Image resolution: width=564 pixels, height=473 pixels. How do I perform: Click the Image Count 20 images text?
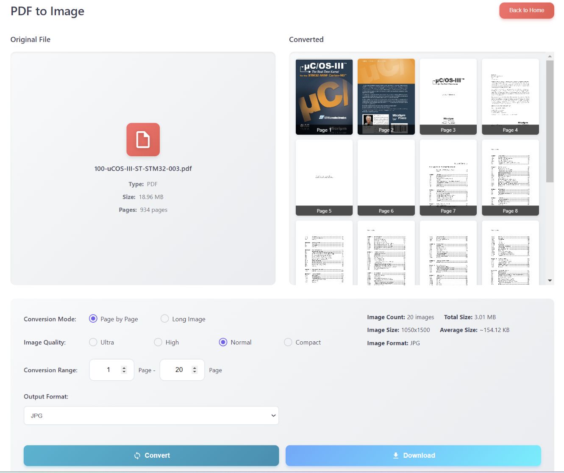click(400, 317)
